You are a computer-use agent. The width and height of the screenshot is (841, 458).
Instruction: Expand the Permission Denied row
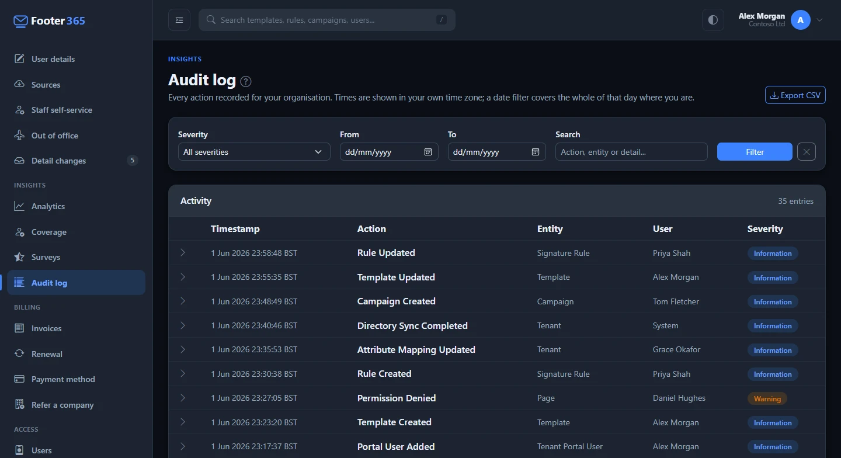(183, 398)
